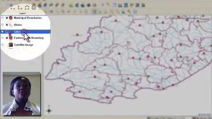Select the Satellite Image layer name

coord(24,45)
